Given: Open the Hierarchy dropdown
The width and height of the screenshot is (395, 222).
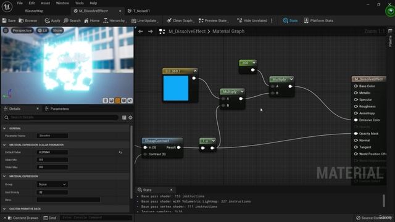Looking at the screenshot, I should point(114,20).
